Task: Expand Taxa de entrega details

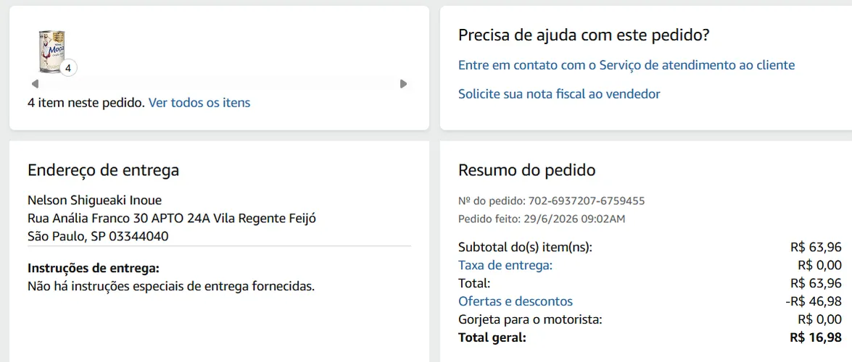Action: 505,266
